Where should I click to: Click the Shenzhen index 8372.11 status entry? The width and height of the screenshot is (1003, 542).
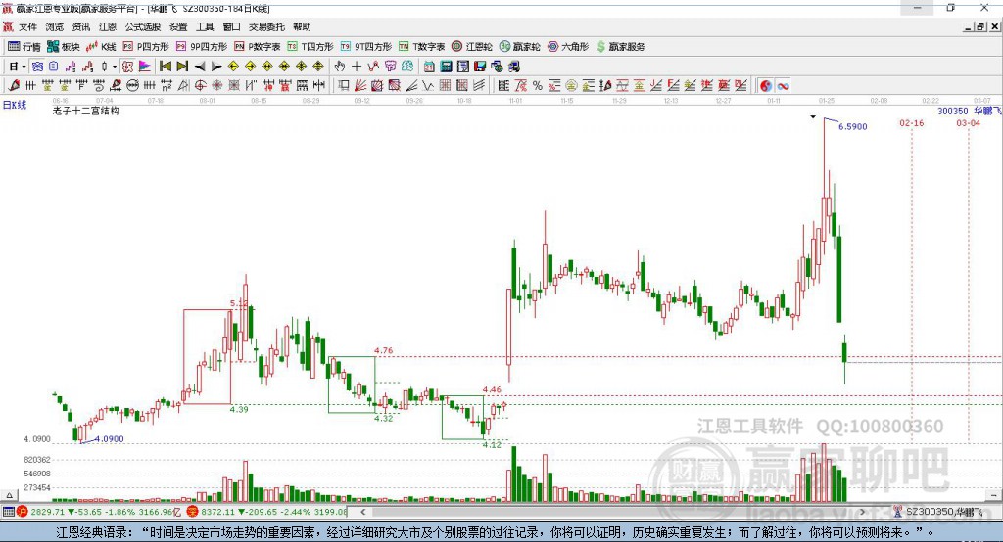pyautogui.click(x=267, y=512)
